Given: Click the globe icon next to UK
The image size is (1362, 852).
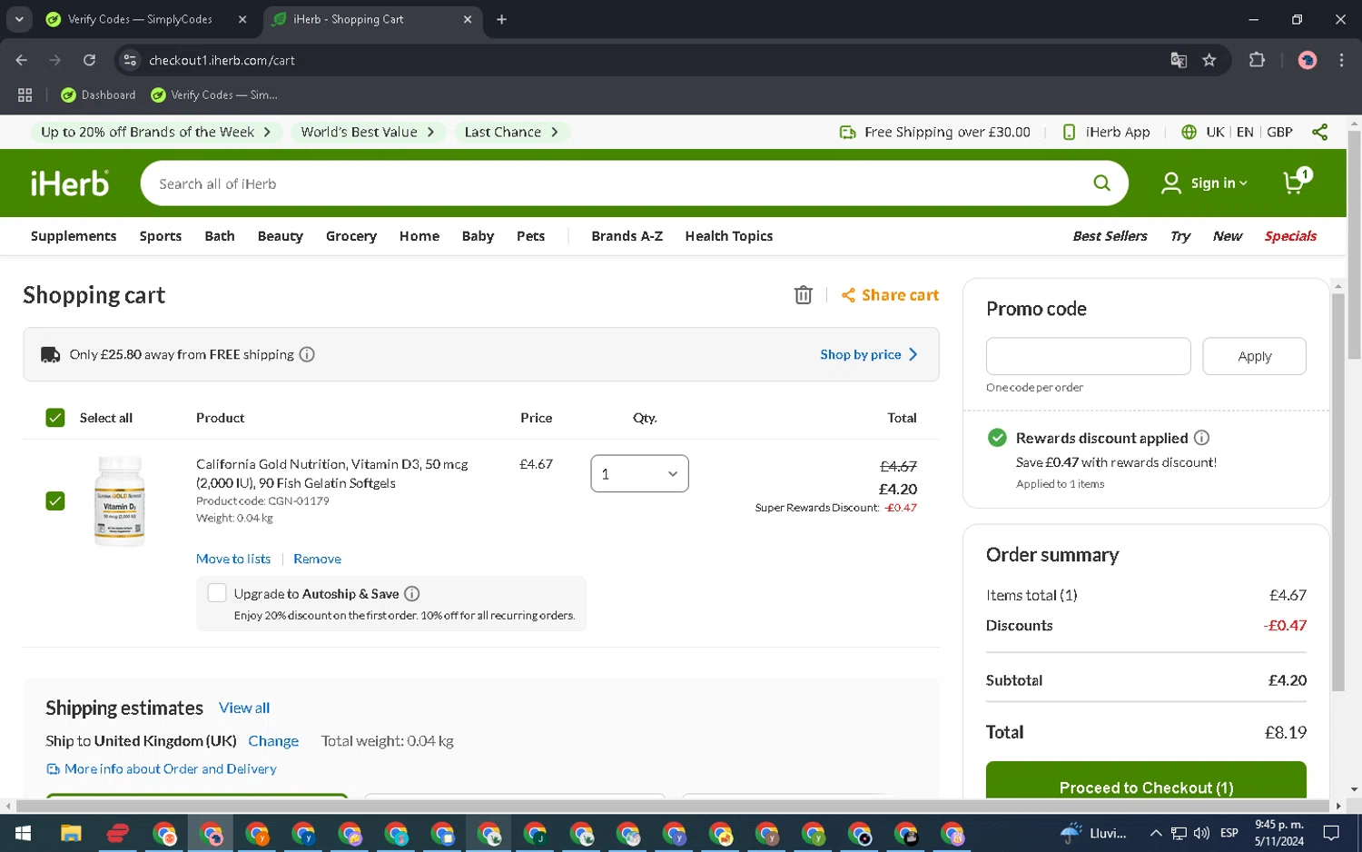Looking at the screenshot, I should click(x=1189, y=132).
